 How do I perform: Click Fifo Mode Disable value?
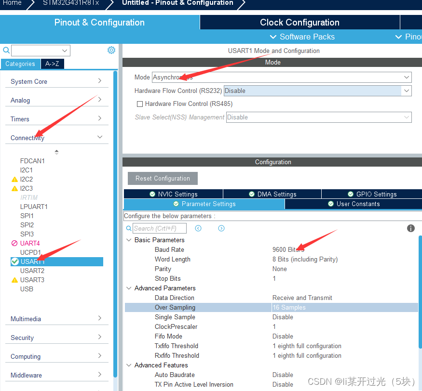(x=283, y=337)
